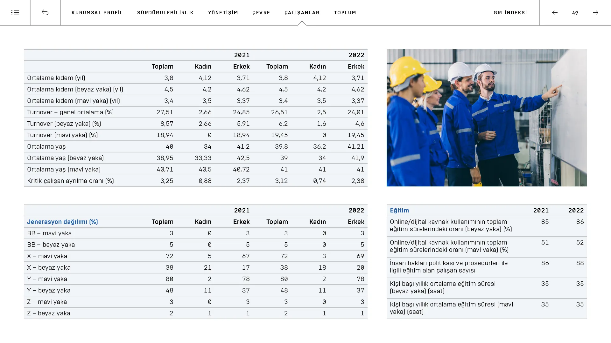The height and width of the screenshot is (343, 611).
Task: Select the Kritik çalışan ayrılma oranı row
Action: click(195, 181)
